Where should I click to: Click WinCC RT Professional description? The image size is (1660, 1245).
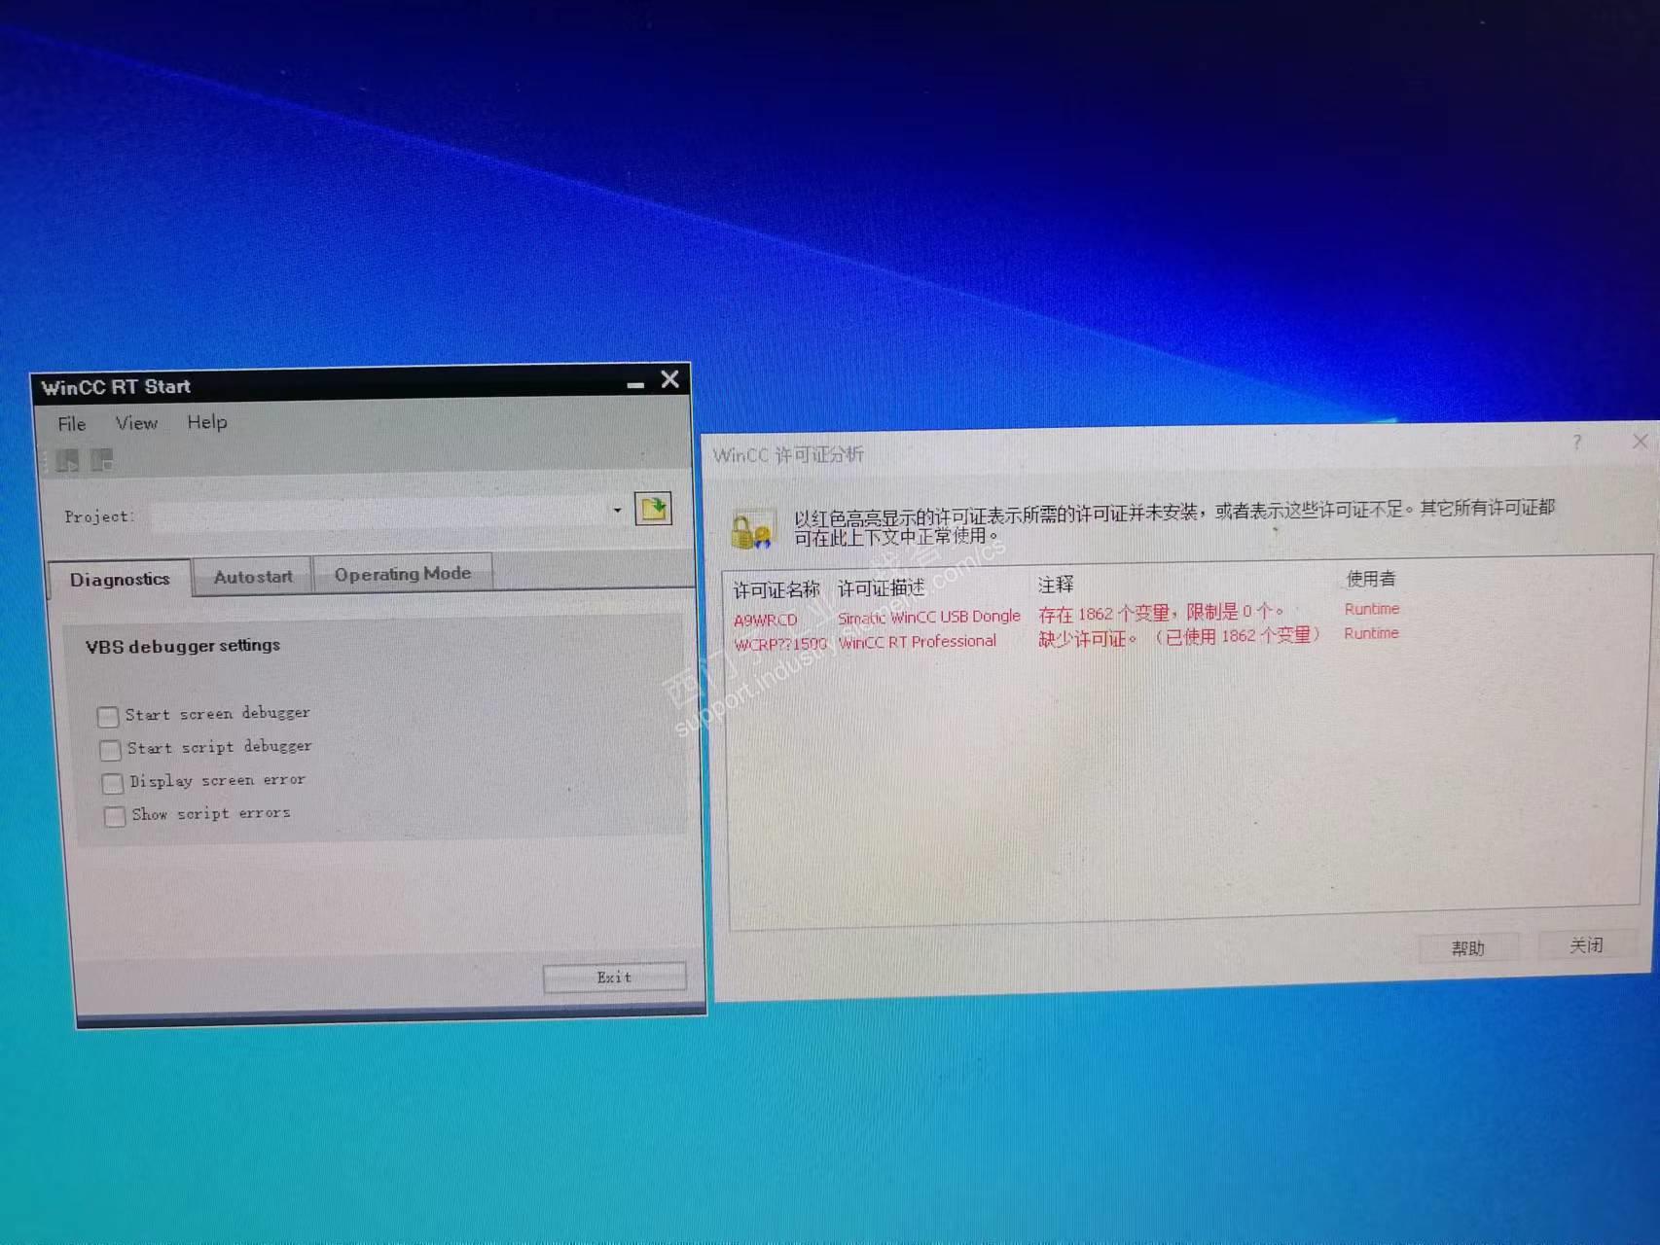point(918,642)
